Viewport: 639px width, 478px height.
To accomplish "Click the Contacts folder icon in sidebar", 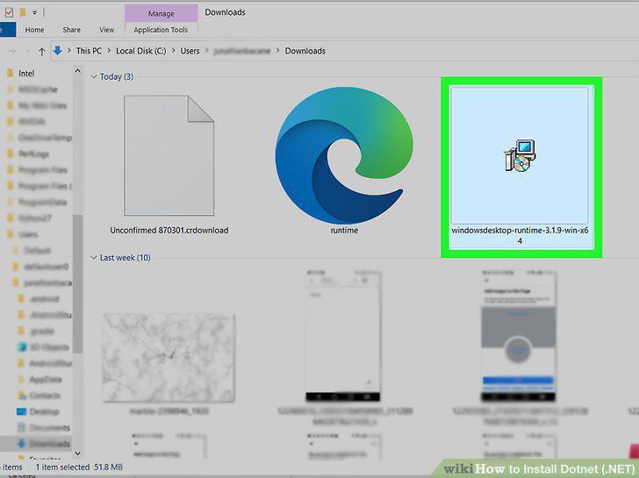I will [x=21, y=396].
